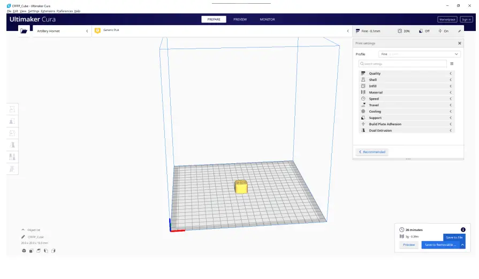479x279 pixels.
Task: Click the Generic PLA material icon
Action: (x=97, y=30)
